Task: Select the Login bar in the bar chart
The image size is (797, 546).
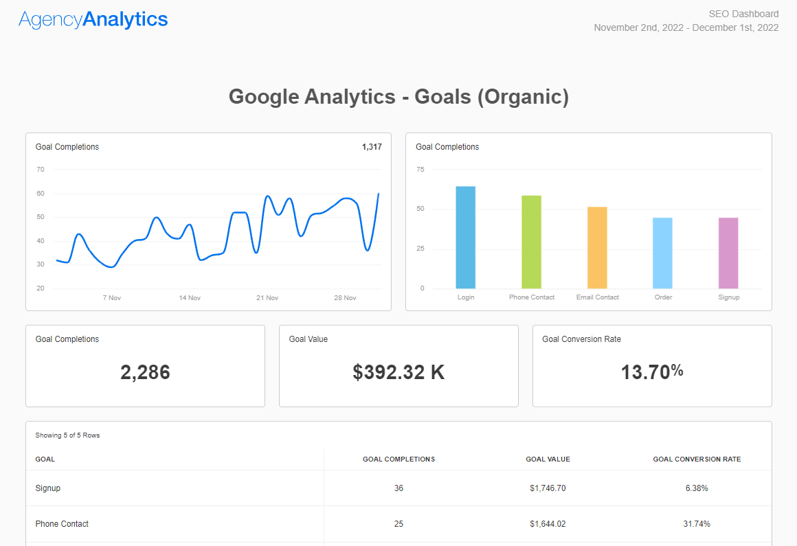Action: click(x=465, y=237)
